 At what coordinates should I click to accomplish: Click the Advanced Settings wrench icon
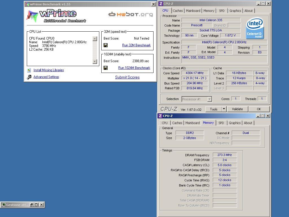click(x=29, y=77)
